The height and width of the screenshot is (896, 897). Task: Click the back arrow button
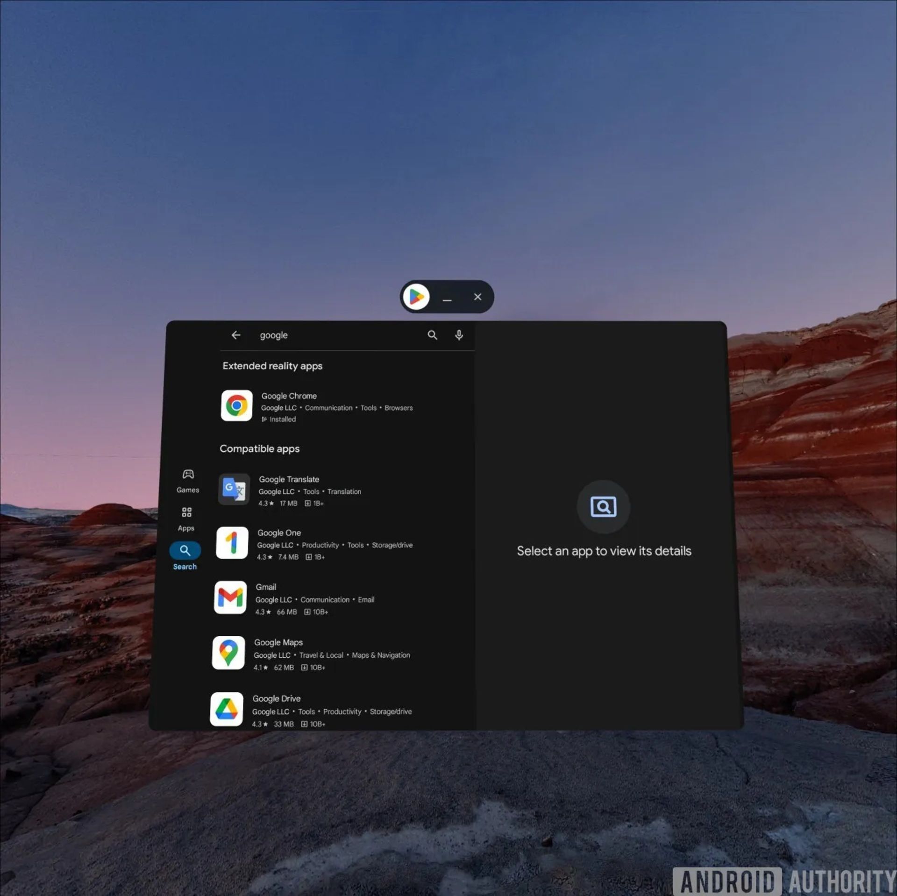click(x=236, y=335)
